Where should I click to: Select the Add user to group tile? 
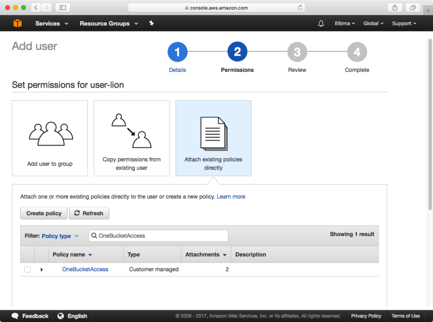click(49, 138)
